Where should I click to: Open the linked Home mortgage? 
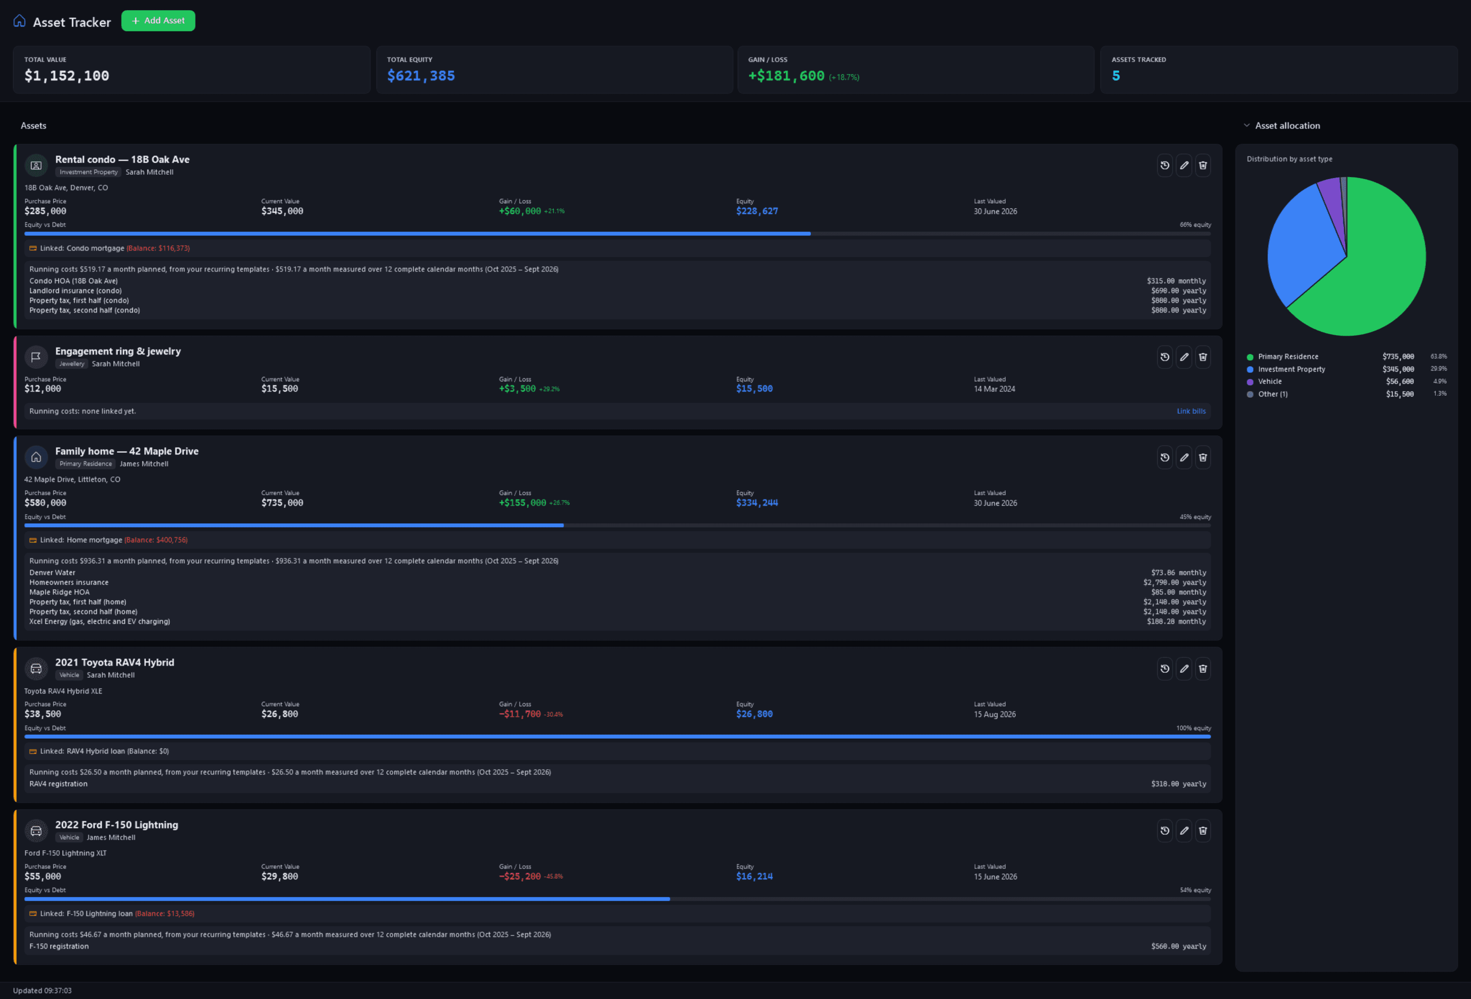tap(617, 540)
